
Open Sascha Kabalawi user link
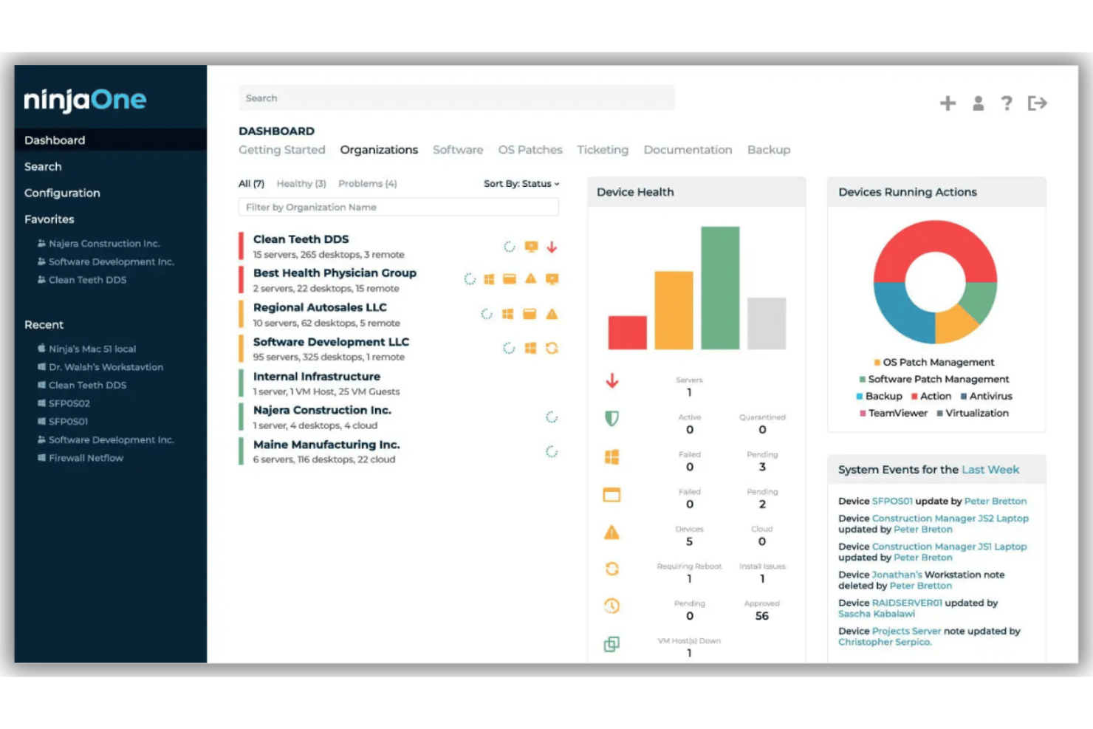click(877, 615)
